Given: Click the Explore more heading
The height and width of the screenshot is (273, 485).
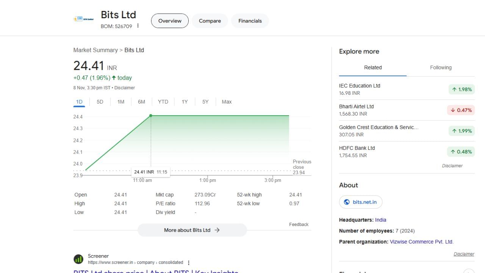Looking at the screenshot, I should click(359, 52).
